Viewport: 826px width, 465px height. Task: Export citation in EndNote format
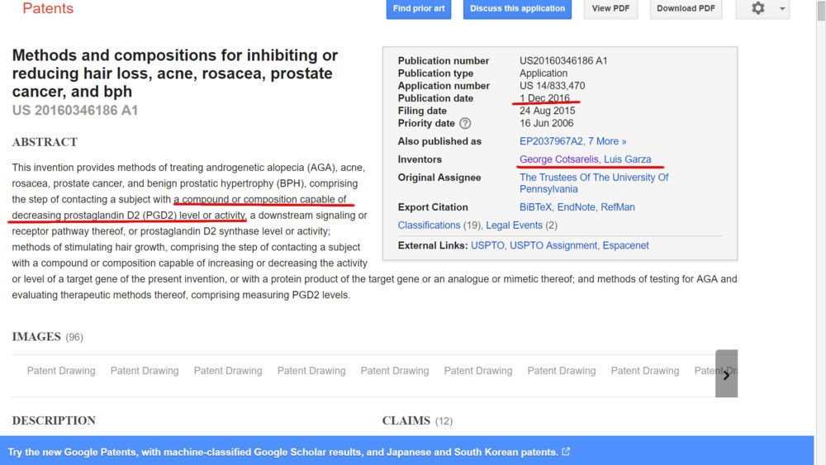[x=576, y=207]
